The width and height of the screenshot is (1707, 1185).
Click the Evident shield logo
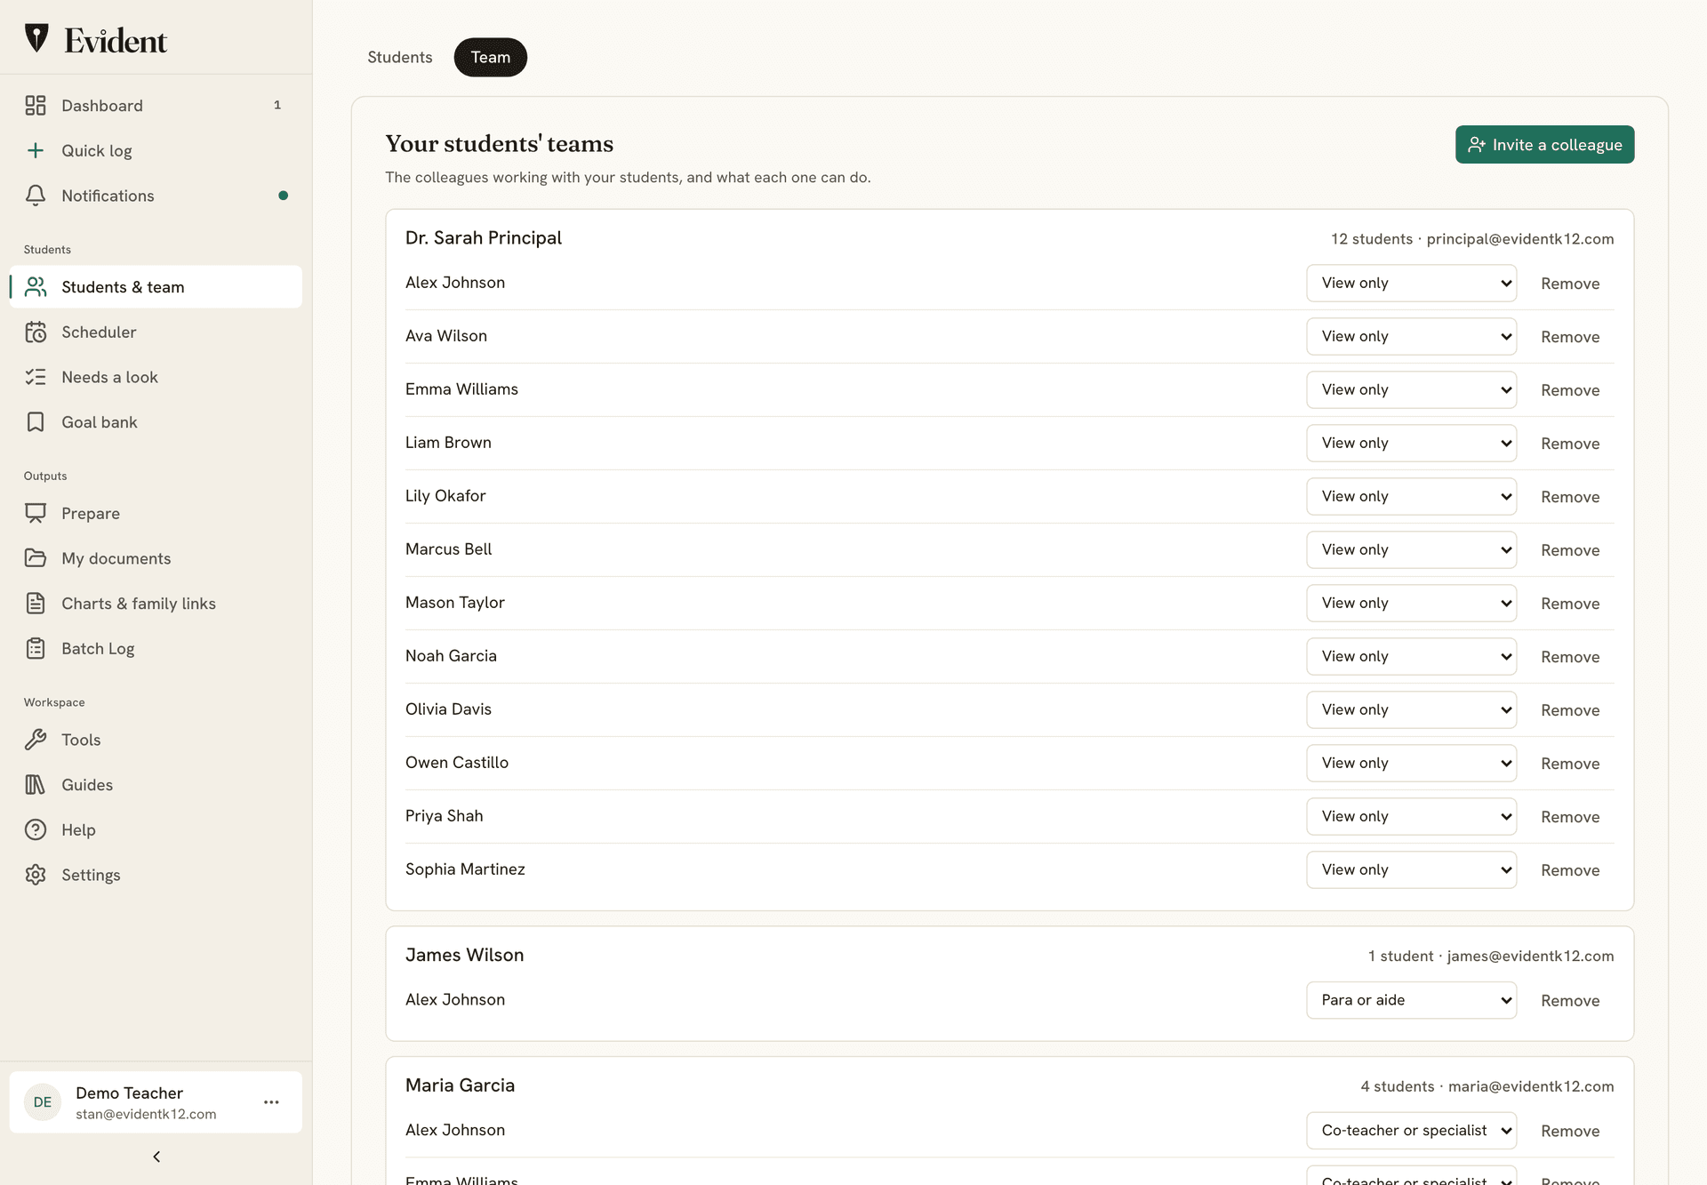pos(36,38)
